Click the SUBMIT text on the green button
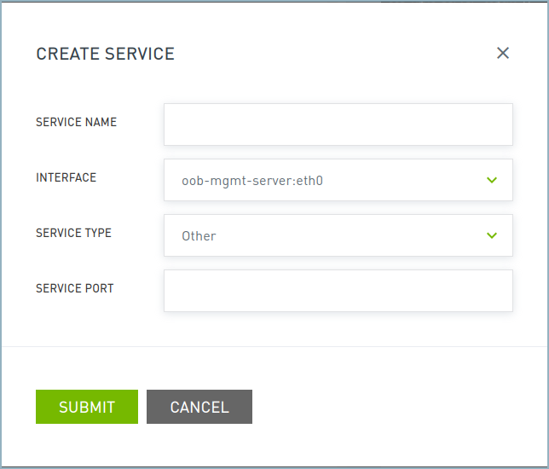Screen dimensions: 549x469 click(87, 407)
